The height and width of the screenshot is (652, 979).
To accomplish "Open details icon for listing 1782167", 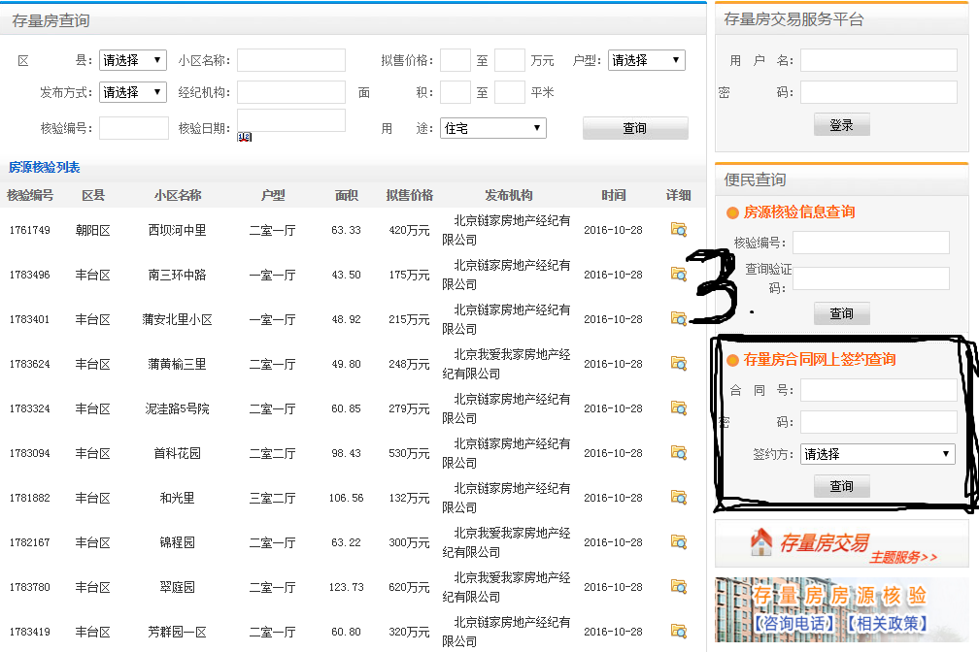I will [x=679, y=541].
